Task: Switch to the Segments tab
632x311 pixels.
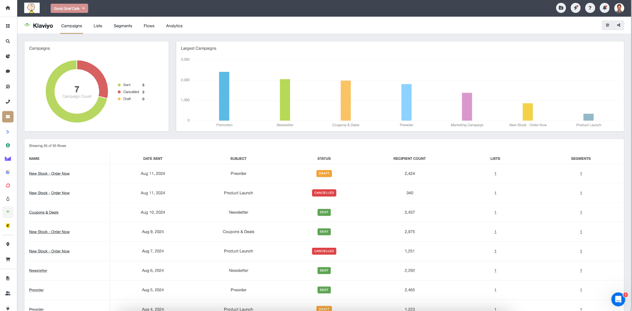Action: (x=123, y=26)
